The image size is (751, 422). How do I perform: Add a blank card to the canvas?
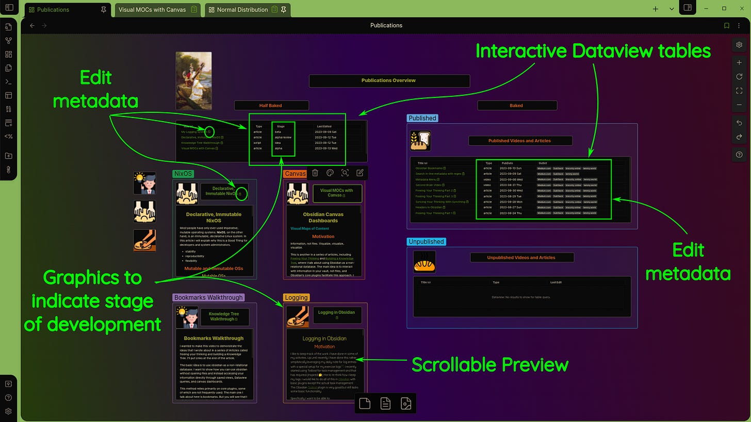[365, 403]
